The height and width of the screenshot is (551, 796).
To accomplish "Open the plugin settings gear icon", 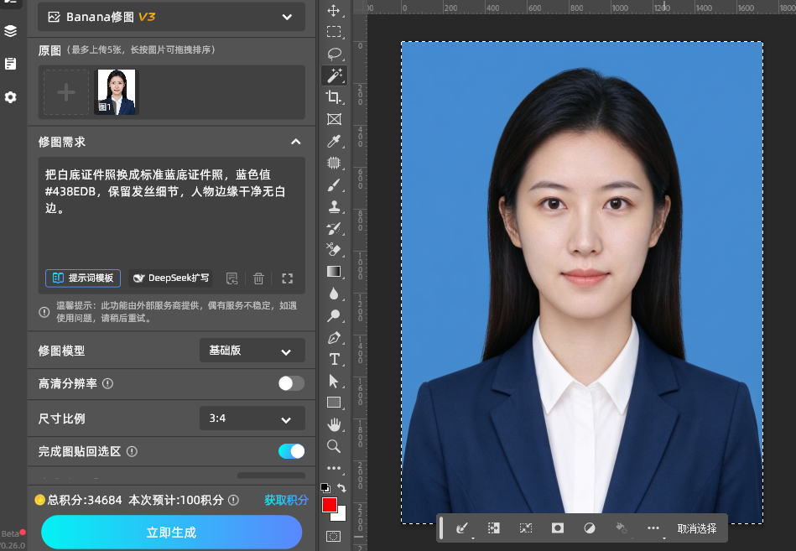I will coord(11,97).
